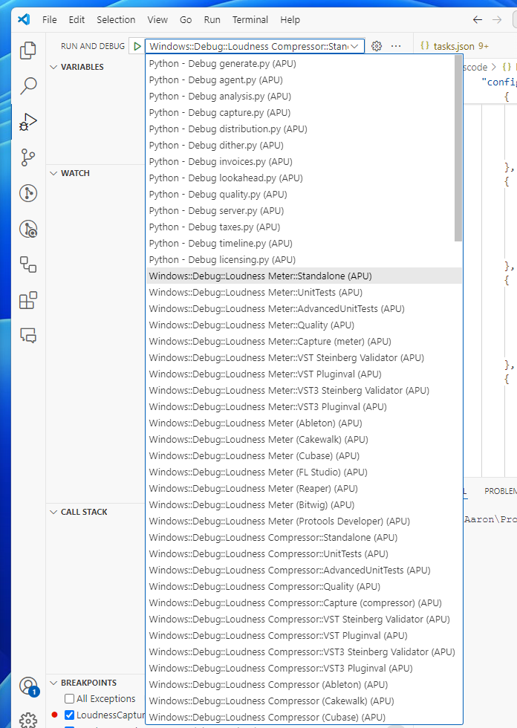Select Loudness Meter::Quality configuration
This screenshot has height=728, width=517.
tap(304, 325)
